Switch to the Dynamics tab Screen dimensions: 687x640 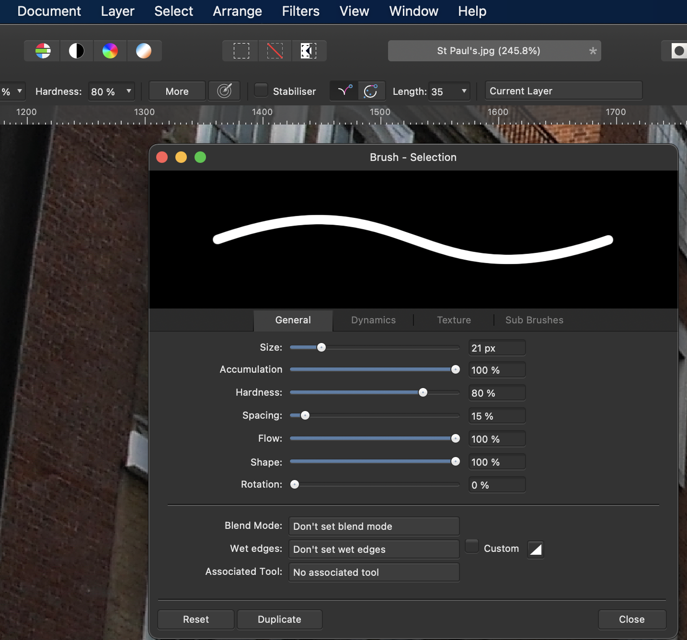point(373,320)
